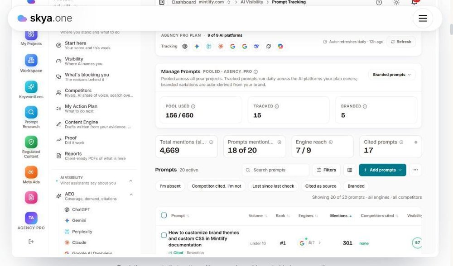Screen dimensions: 453x266
Task: Click the logout icon at rail bottom
Action: pos(31,242)
